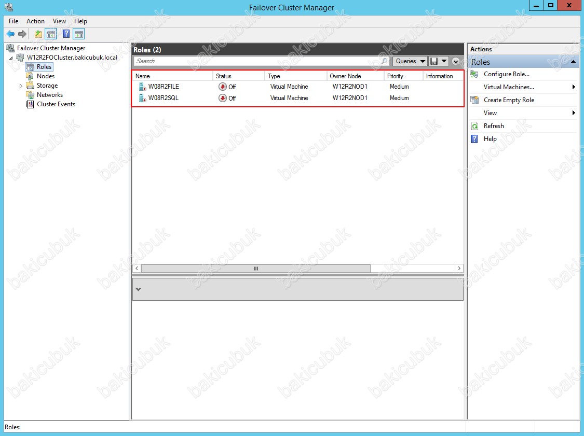Viewport: 584px width, 436px height.
Task: Click the Failover Cluster Manager root icon in tree
Action: [x=10, y=48]
